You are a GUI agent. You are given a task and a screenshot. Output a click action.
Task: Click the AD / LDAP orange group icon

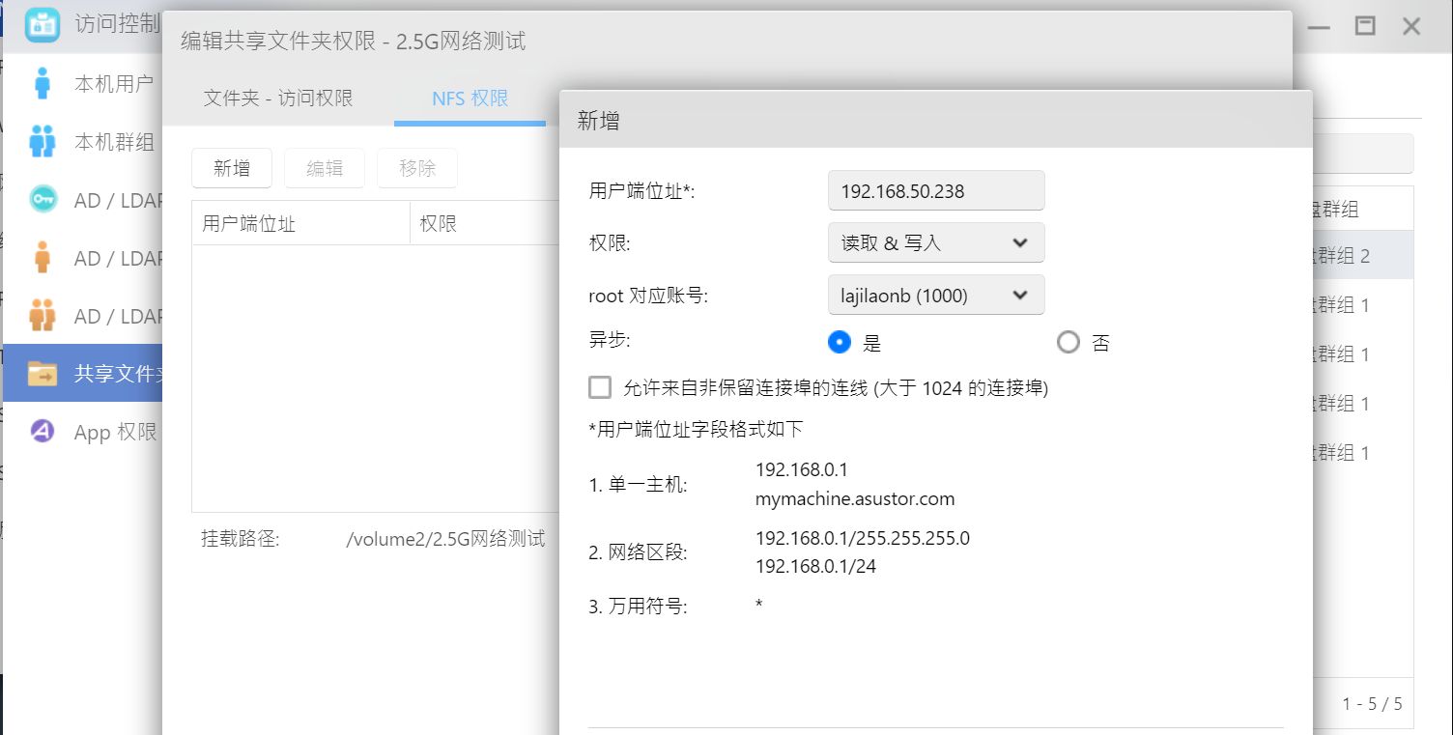point(42,316)
